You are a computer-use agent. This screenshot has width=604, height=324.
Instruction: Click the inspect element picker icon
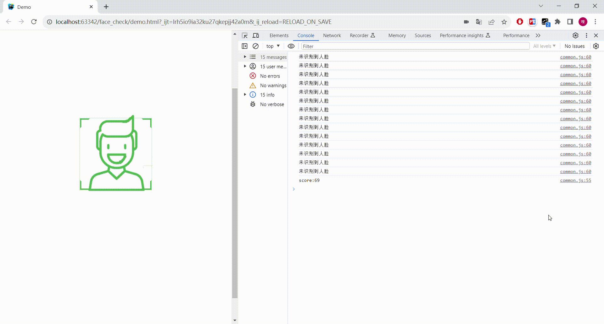coord(244,35)
